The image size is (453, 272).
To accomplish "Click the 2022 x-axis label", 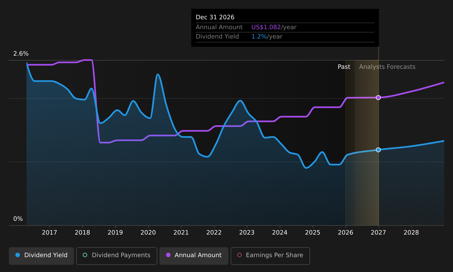I will click(214, 233).
